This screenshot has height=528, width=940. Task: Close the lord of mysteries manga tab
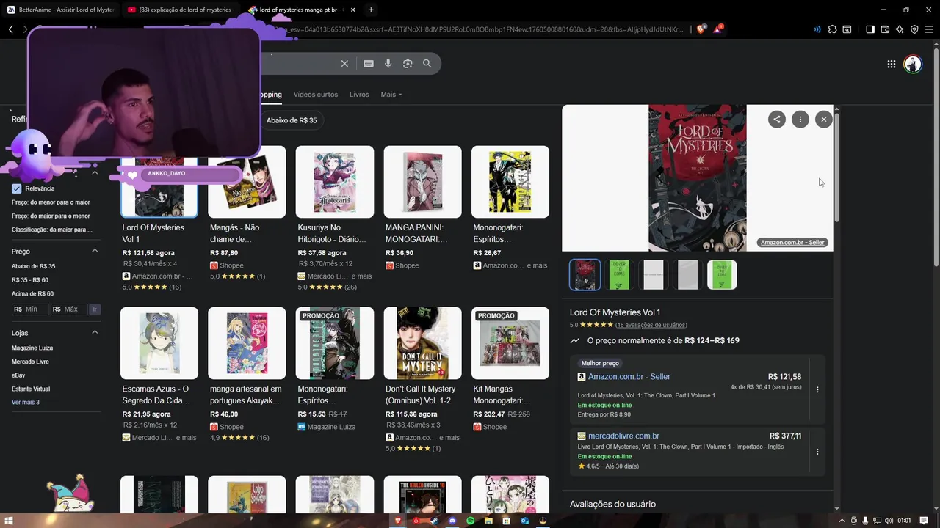tap(352, 10)
